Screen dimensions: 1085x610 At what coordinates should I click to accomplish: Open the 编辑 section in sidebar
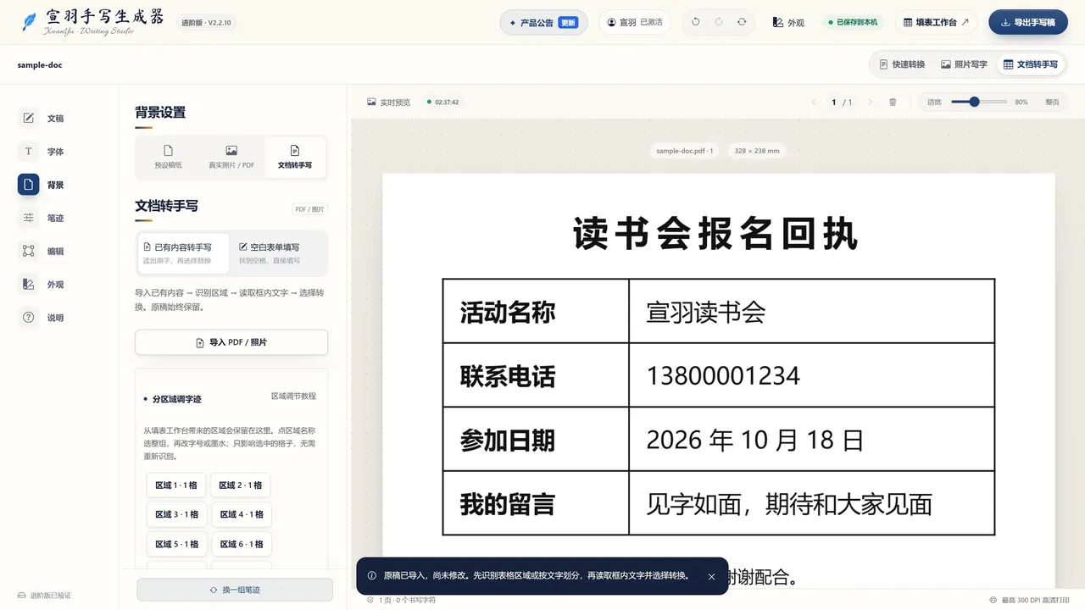point(42,251)
